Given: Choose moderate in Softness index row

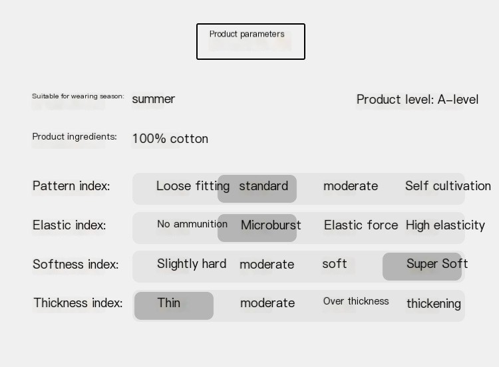Looking at the screenshot, I should [x=266, y=265].
